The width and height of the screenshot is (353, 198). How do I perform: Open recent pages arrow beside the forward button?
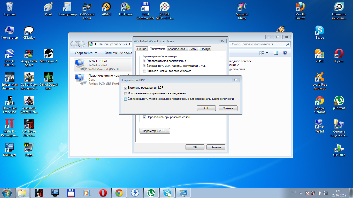86,44
